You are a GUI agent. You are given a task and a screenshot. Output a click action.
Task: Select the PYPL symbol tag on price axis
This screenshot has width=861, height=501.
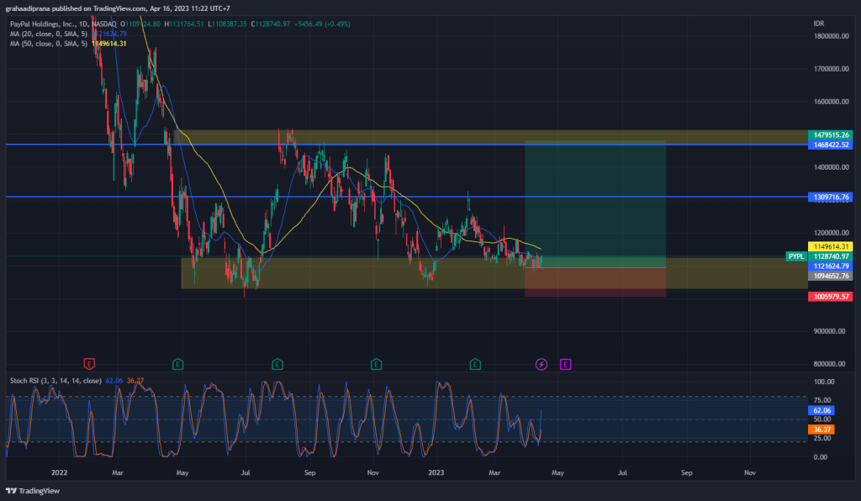(796, 256)
